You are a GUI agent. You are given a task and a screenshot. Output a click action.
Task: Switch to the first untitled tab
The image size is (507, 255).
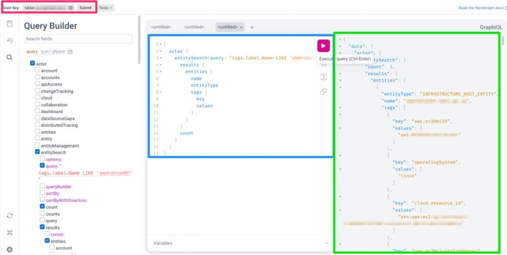pyautogui.click(x=161, y=27)
